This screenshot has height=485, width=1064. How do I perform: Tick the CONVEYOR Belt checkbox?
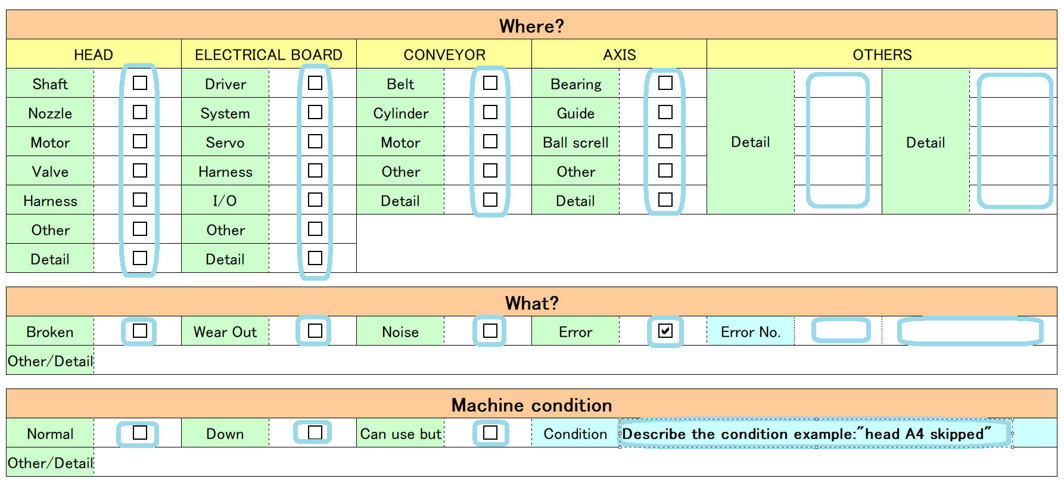(x=490, y=83)
